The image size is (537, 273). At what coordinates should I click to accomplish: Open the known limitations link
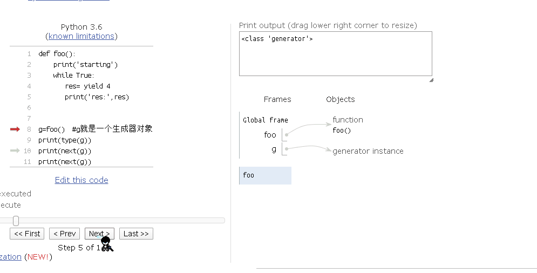(x=81, y=36)
